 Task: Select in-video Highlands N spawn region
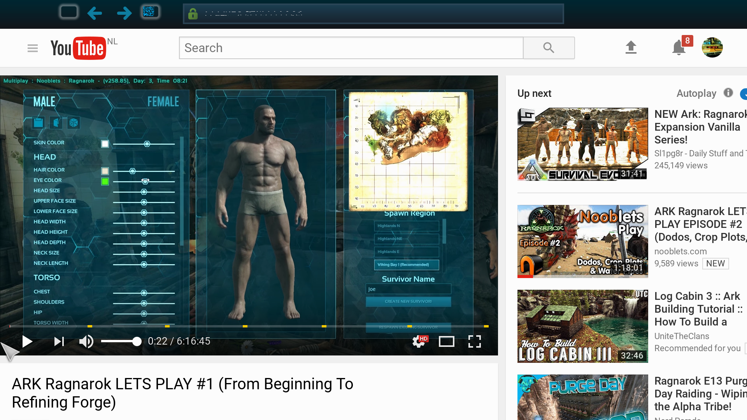(x=407, y=226)
